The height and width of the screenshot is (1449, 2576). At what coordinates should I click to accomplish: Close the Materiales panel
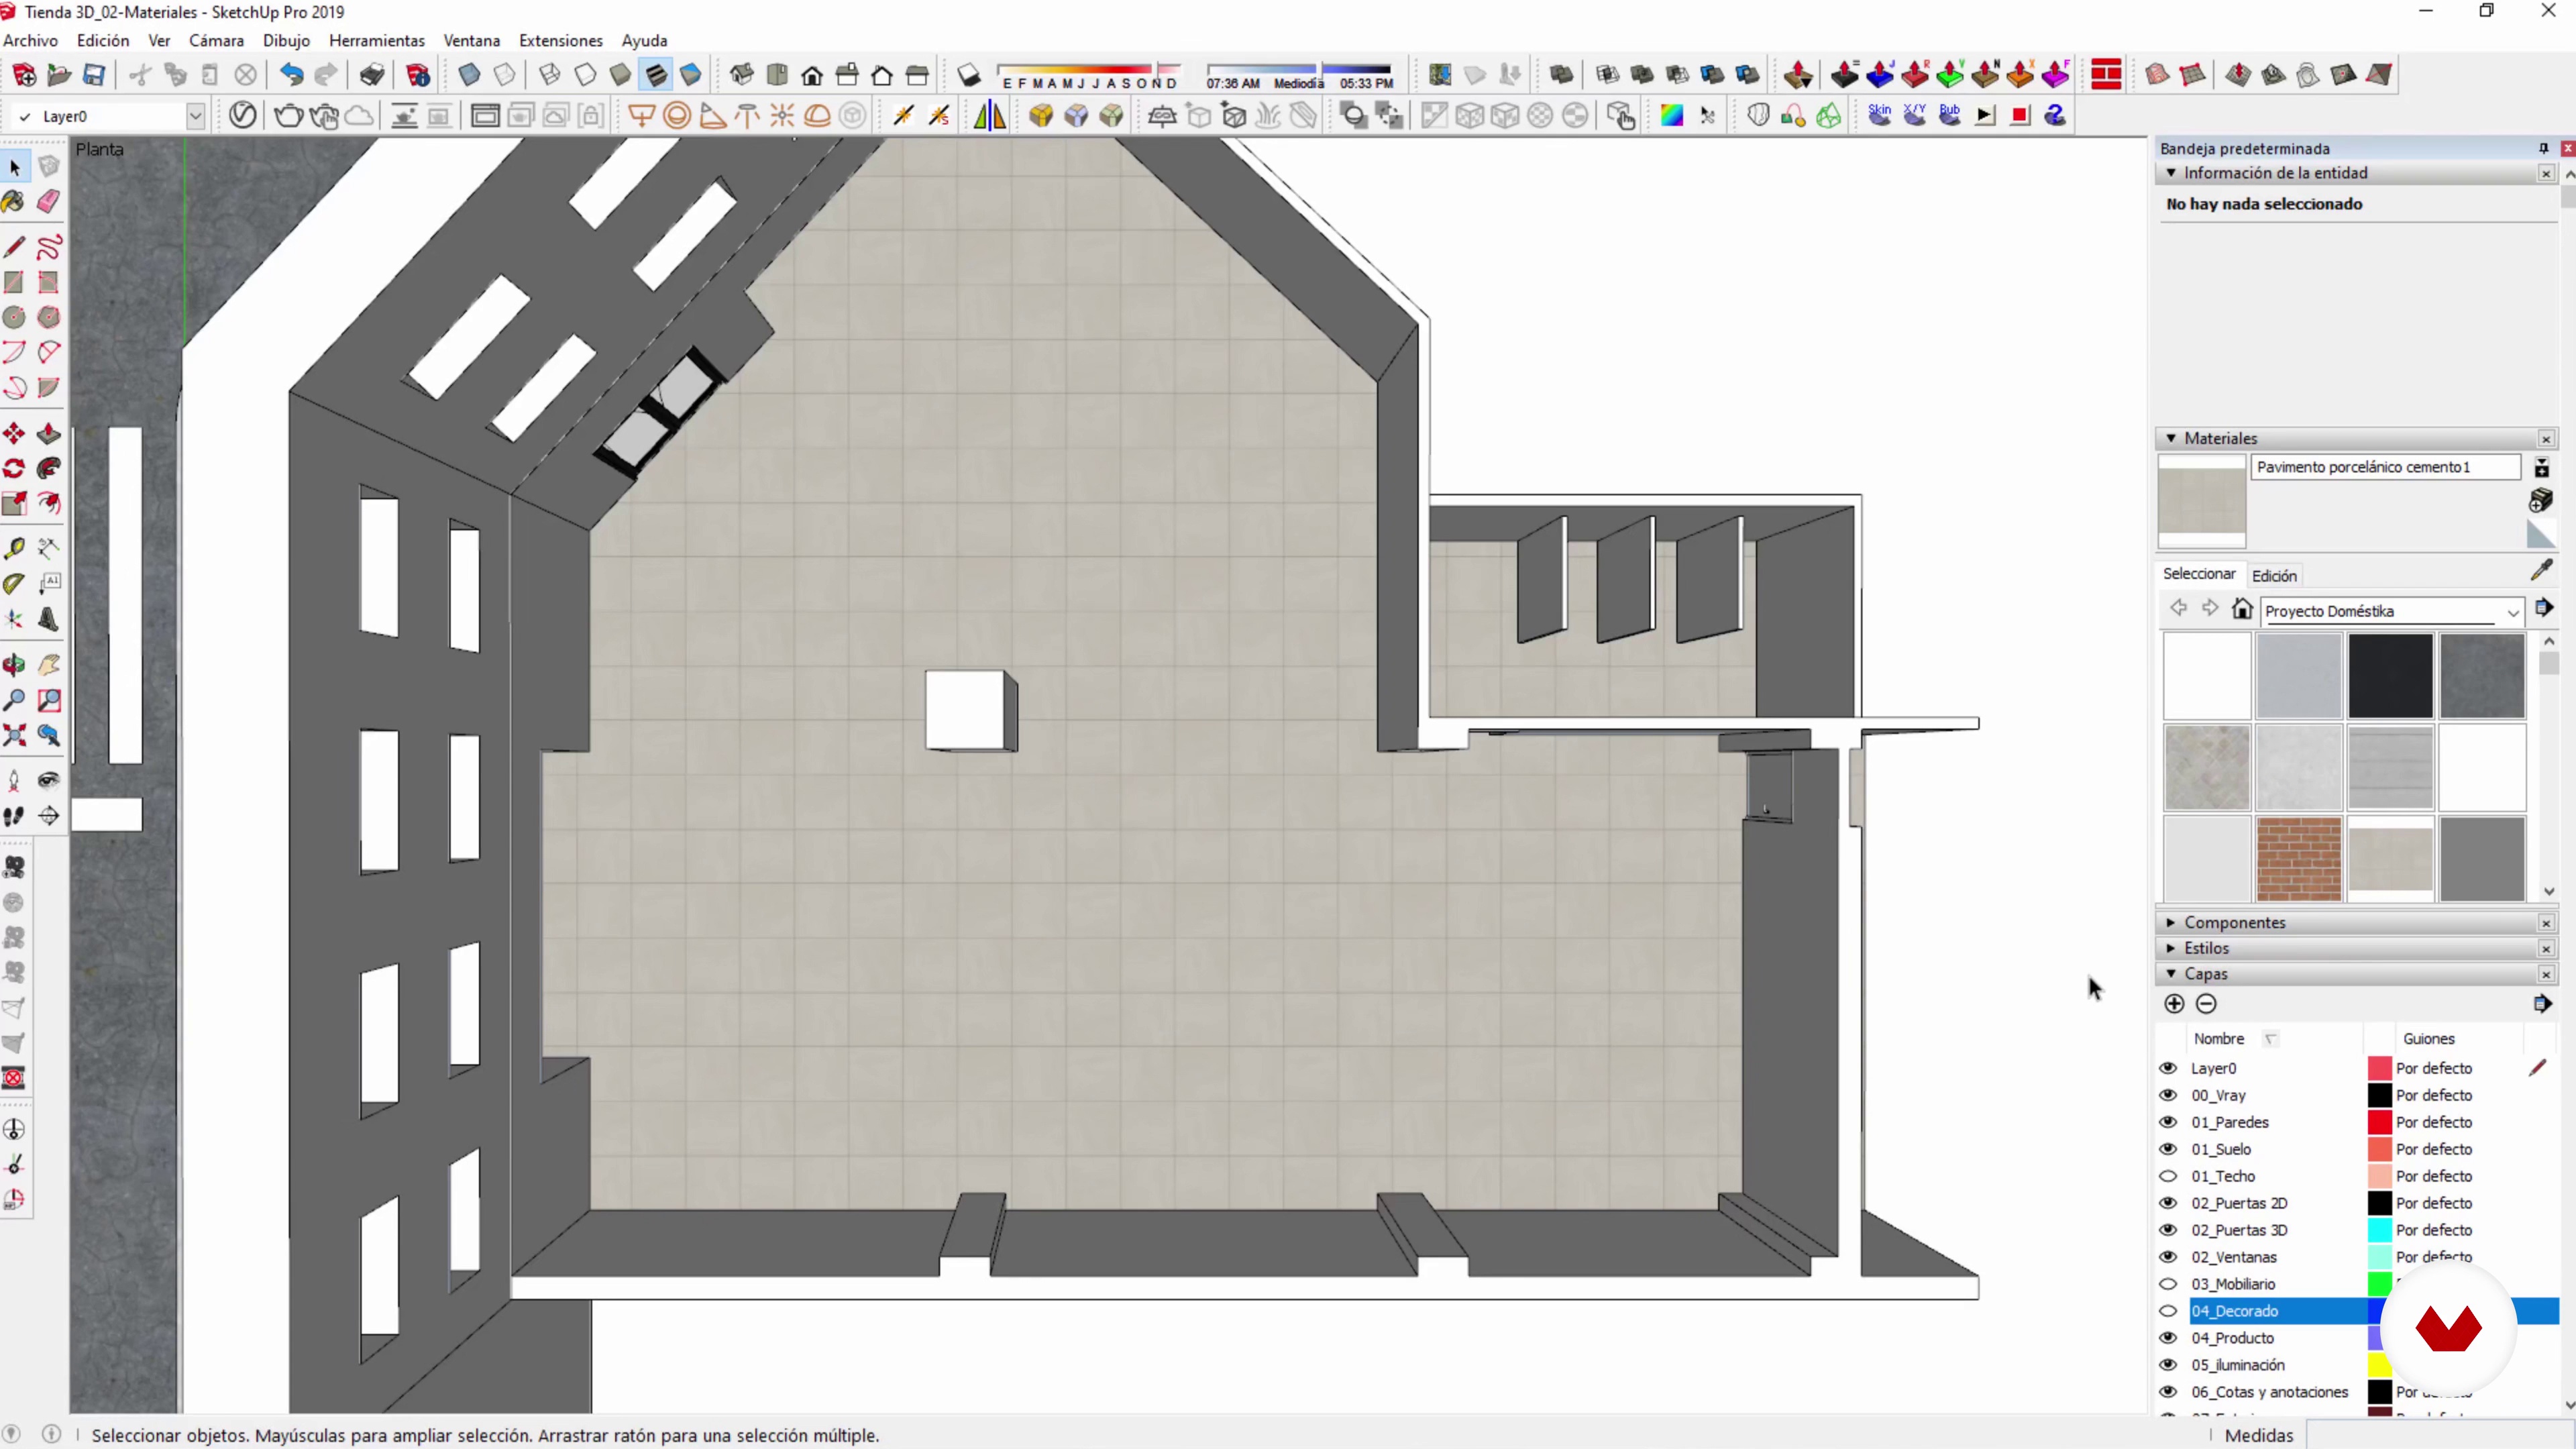(2546, 439)
